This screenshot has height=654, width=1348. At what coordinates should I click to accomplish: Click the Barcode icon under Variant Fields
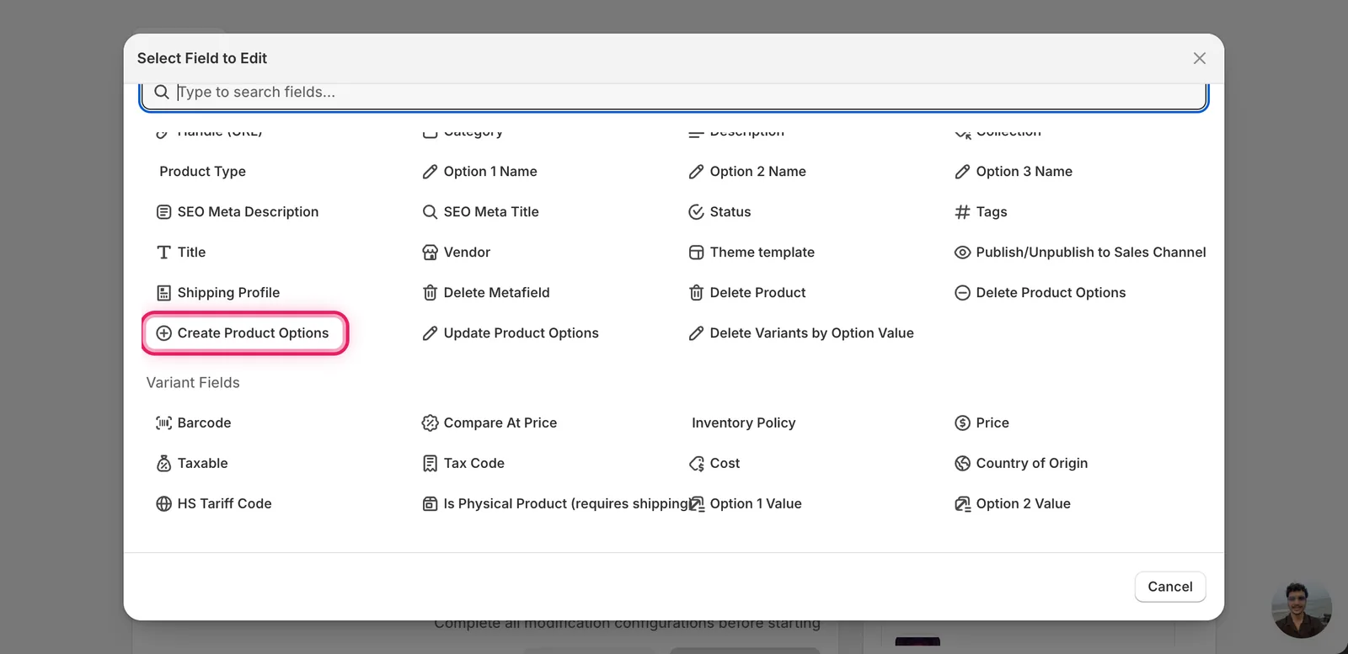(x=163, y=423)
